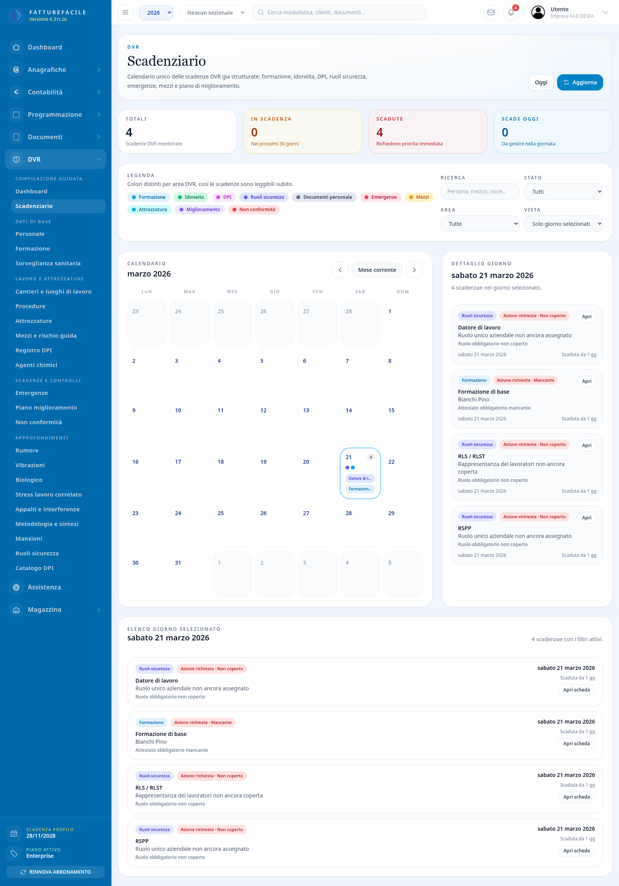619x886 pixels.
Task: Open the 2026 year dropdown
Action: (156, 12)
